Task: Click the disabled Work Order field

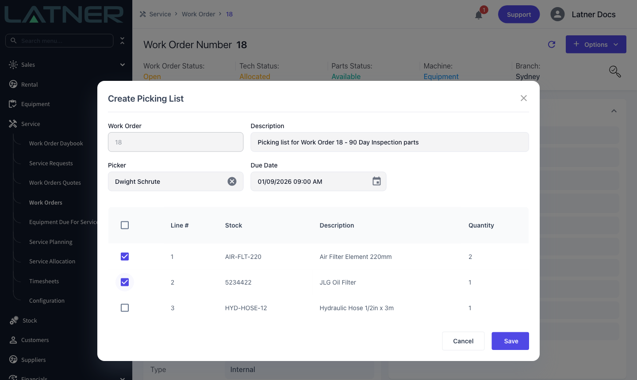Action: pyautogui.click(x=176, y=142)
